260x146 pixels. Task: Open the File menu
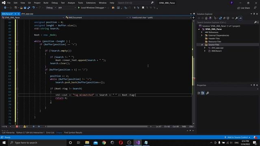pyautogui.click(x=9, y=3)
